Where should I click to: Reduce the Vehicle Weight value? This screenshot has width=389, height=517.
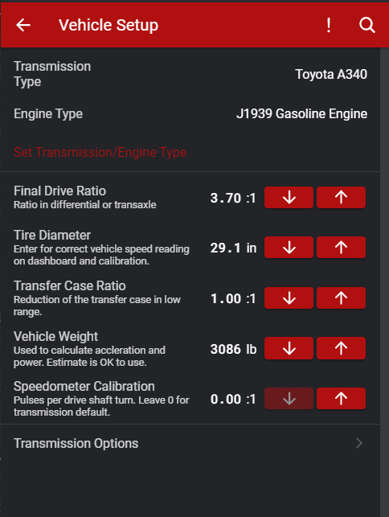[x=289, y=348]
